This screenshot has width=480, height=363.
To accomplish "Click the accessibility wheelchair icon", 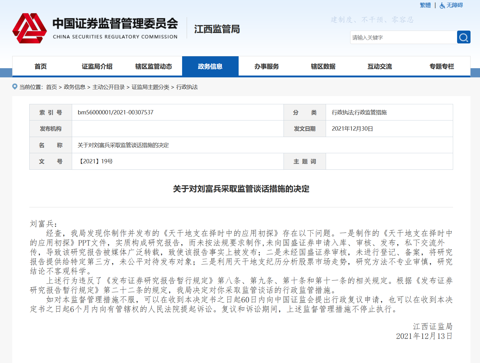I will click(442, 6).
